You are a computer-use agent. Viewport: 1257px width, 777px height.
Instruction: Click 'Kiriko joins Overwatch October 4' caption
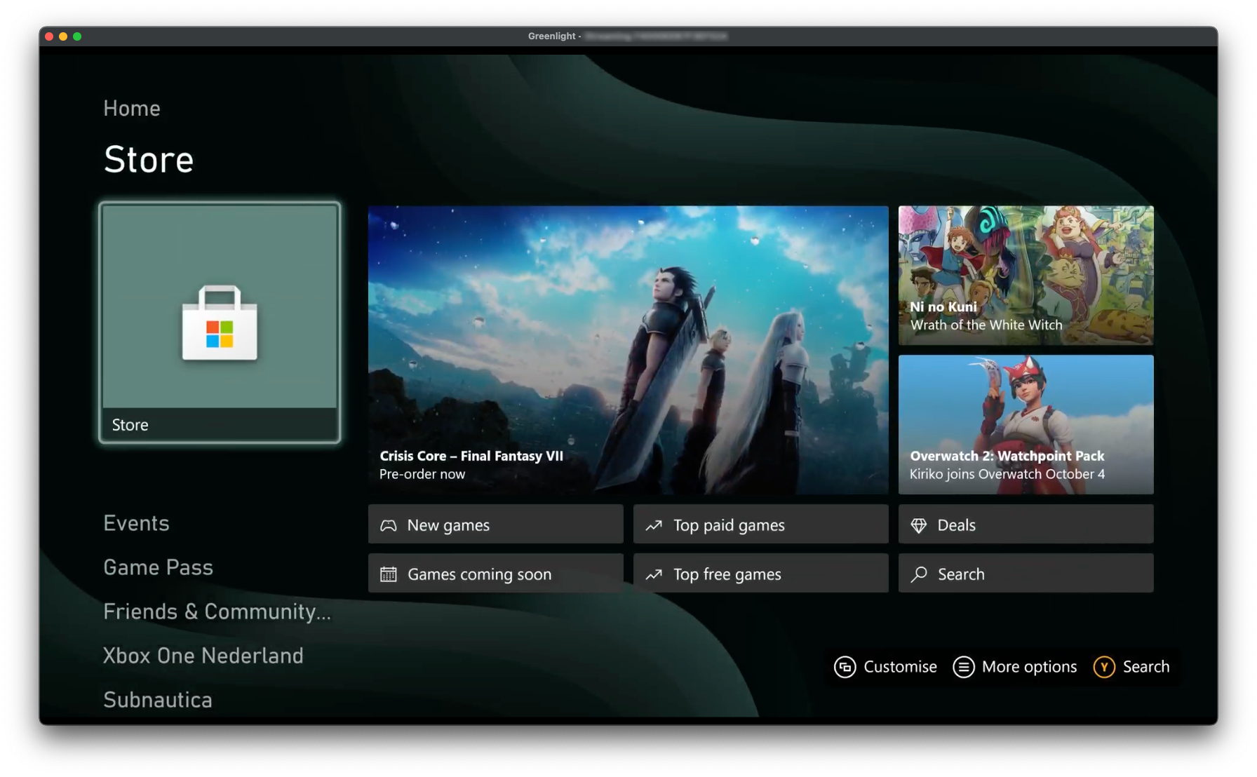1007,475
